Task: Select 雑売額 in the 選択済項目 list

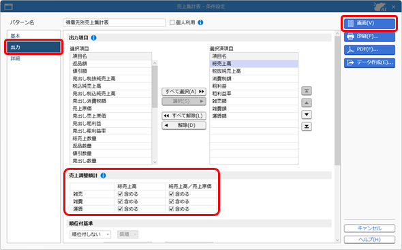Action: click(254, 101)
